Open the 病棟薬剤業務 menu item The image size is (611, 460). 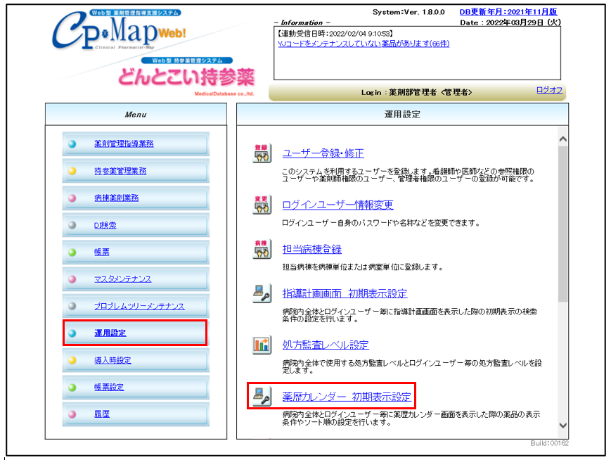(x=117, y=198)
